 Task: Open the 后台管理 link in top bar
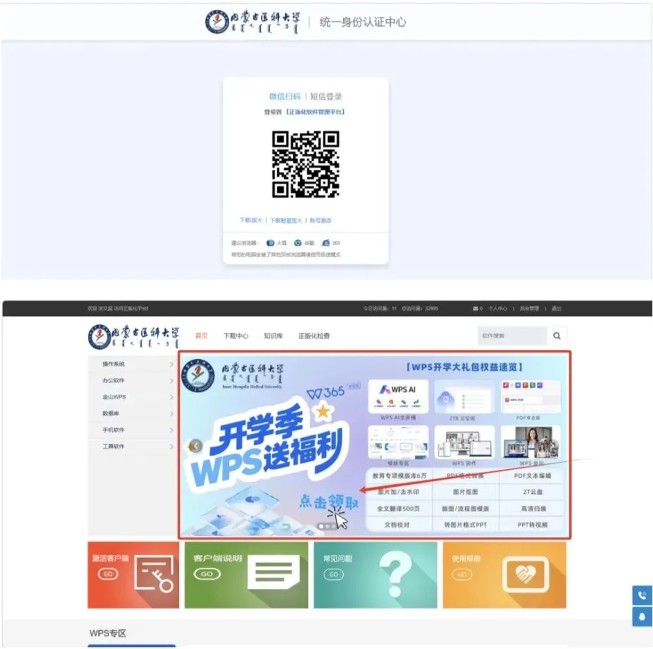(529, 308)
